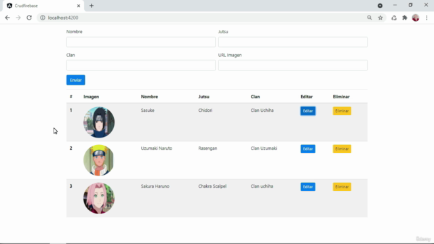The width and height of the screenshot is (434, 244).
Task: Go back to the previous page
Action: (7, 18)
